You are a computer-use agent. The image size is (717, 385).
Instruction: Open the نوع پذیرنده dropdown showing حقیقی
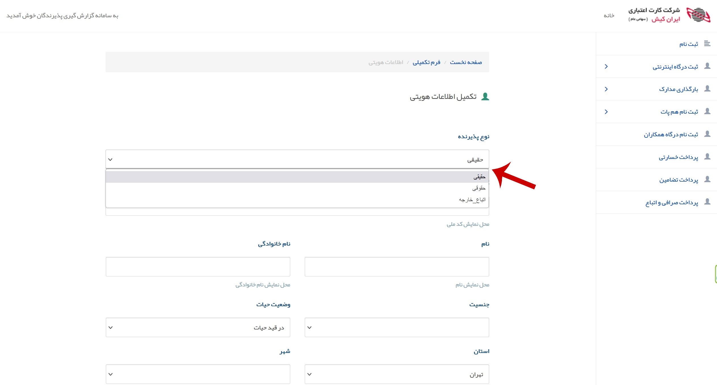click(x=297, y=159)
